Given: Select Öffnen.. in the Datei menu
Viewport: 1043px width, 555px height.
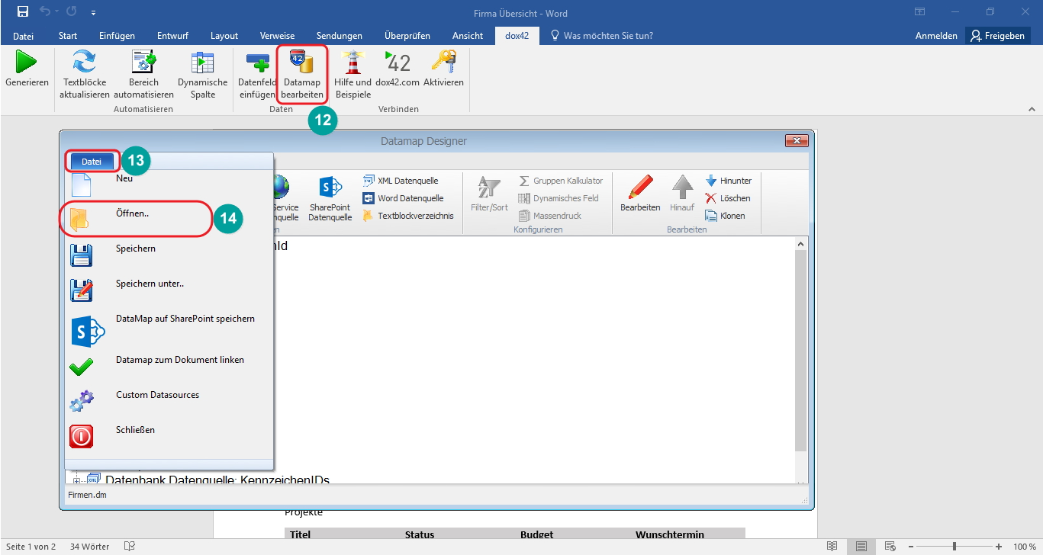Looking at the screenshot, I should pyautogui.click(x=168, y=219).
